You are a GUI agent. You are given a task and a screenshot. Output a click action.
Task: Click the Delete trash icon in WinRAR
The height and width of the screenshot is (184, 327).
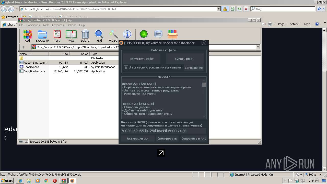(85, 36)
